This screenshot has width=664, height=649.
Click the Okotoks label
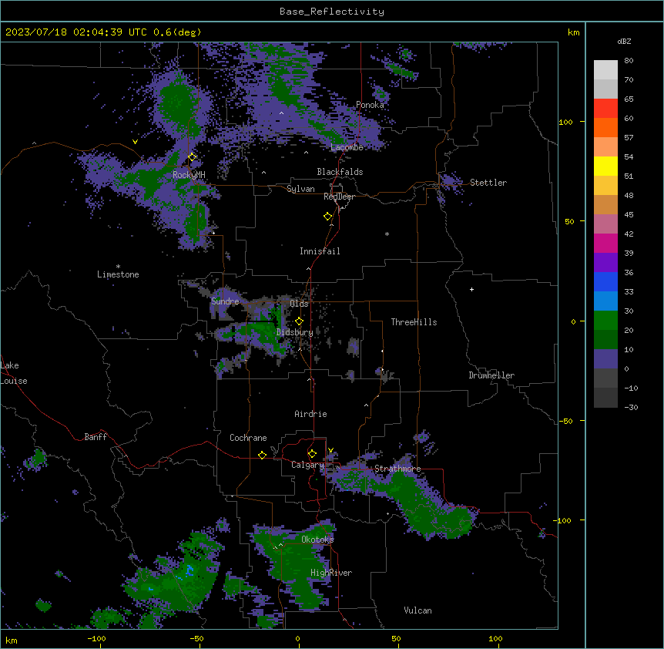click(317, 540)
